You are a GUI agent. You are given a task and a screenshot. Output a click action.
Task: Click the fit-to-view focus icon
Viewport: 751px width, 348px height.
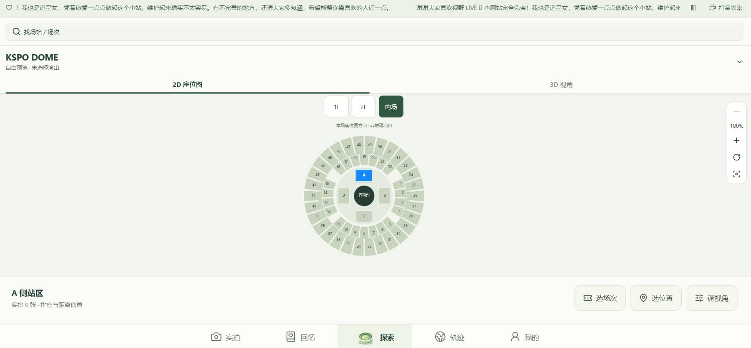[x=736, y=174]
